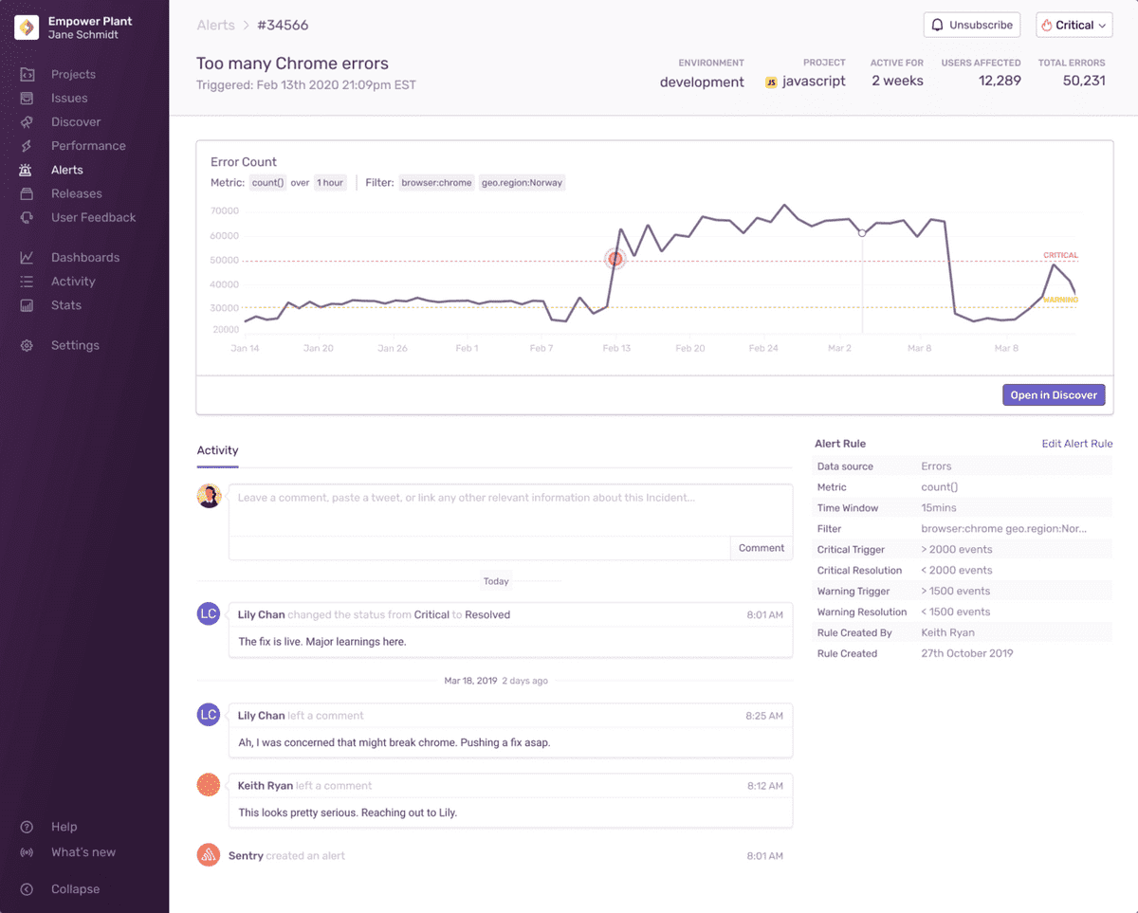Screen dimensions: 1138x913
Task: Open the Projects sidebar icon
Action: coord(28,74)
